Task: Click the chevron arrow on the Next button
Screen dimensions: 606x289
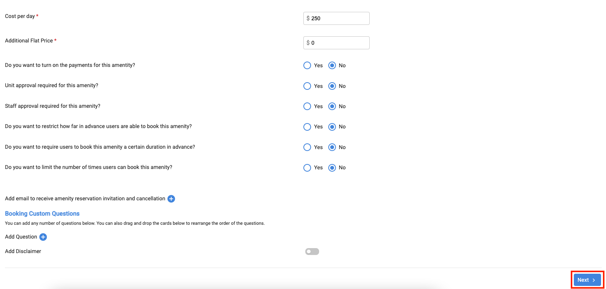Action: coord(594,280)
